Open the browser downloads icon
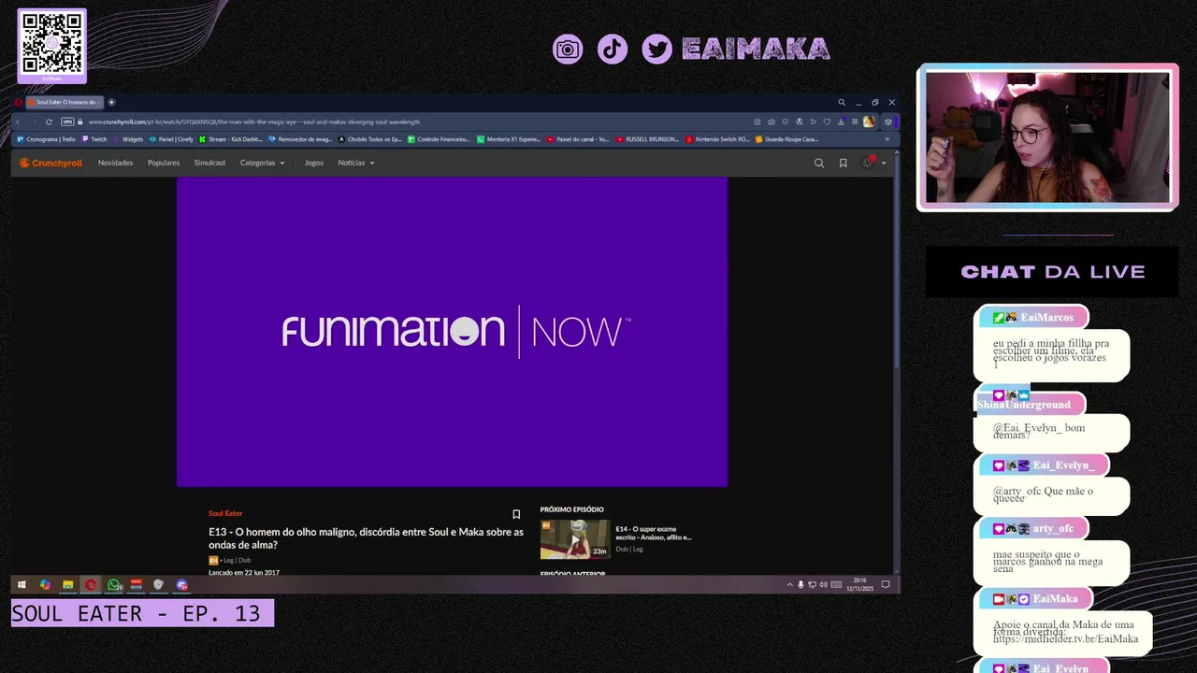The width and height of the screenshot is (1197, 673). pyautogui.click(x=841, y=122)
